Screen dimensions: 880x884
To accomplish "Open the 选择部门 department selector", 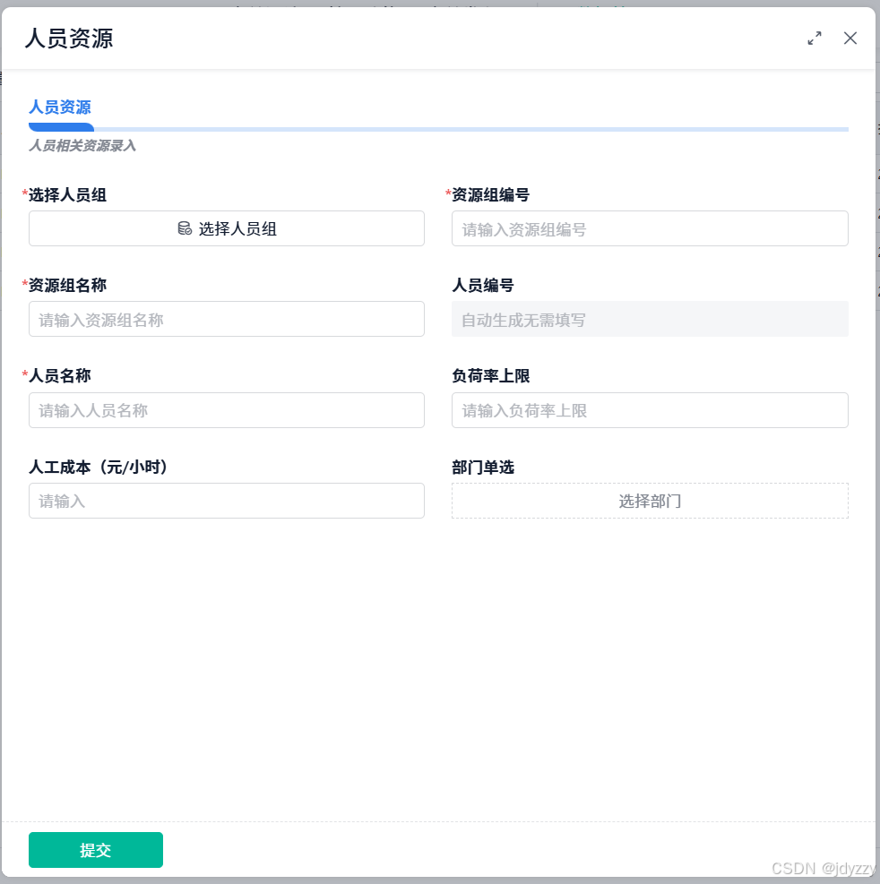I will coord(649,501).
